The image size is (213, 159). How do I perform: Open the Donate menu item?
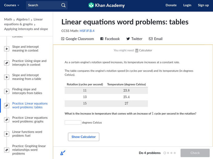(x=171, y=5)
